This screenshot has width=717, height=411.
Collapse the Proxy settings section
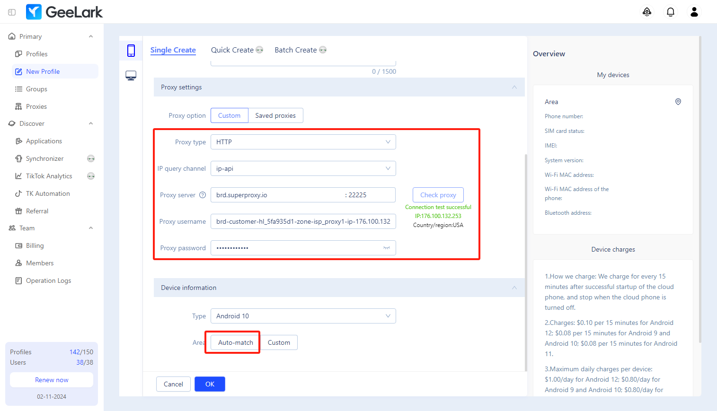514,87
